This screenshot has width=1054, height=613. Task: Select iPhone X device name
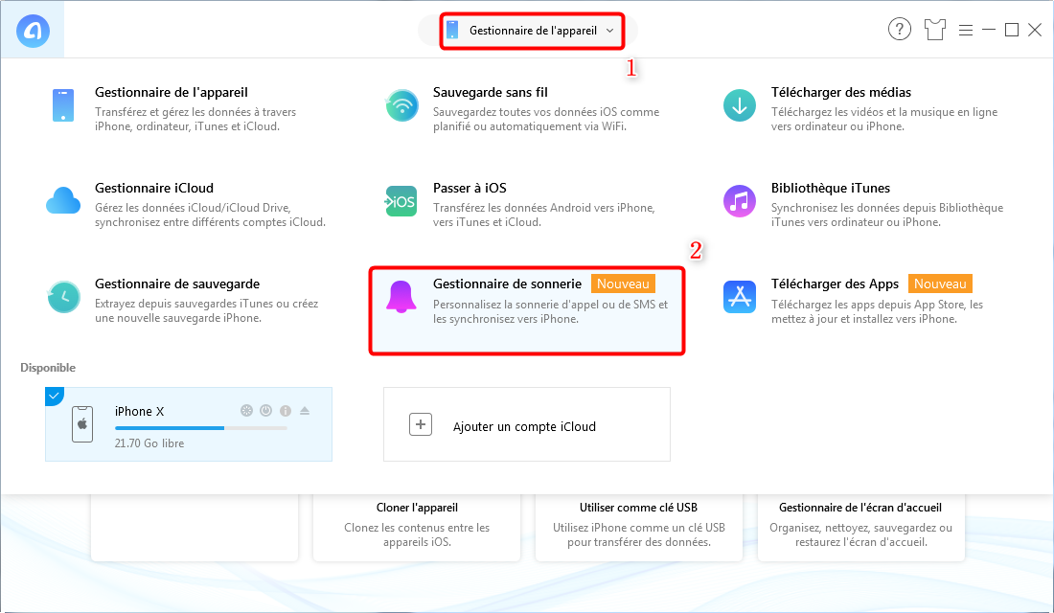click(x=139, y=411)
